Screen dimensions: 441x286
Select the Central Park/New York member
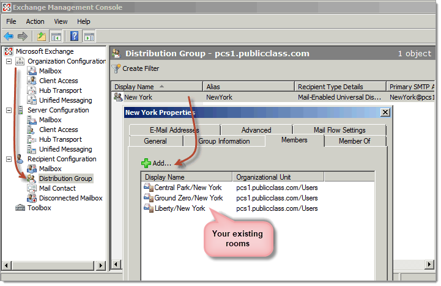(188, 188)
